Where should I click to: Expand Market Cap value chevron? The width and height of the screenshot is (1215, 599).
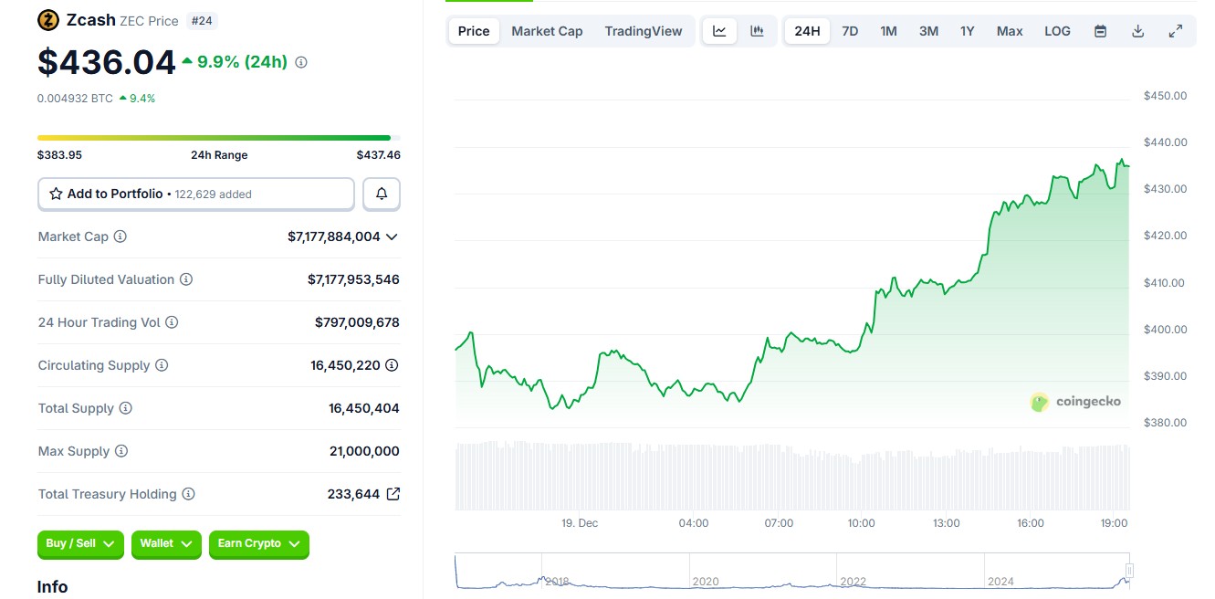click(392, 236)
